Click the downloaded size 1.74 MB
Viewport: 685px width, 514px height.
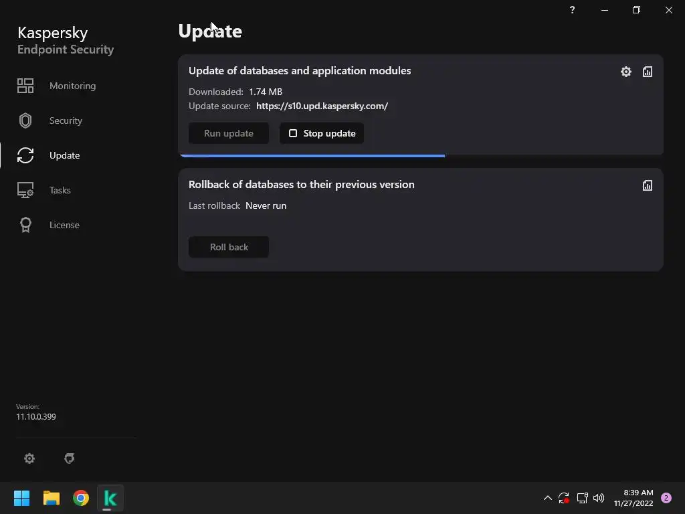[266, 92]
